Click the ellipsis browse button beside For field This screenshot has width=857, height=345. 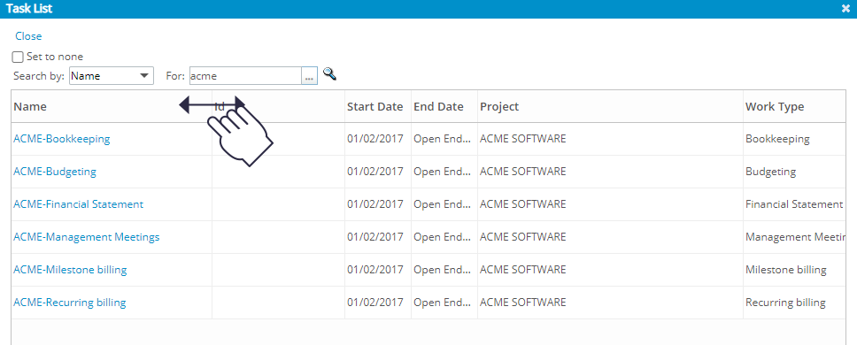click(x=309, y=76)
